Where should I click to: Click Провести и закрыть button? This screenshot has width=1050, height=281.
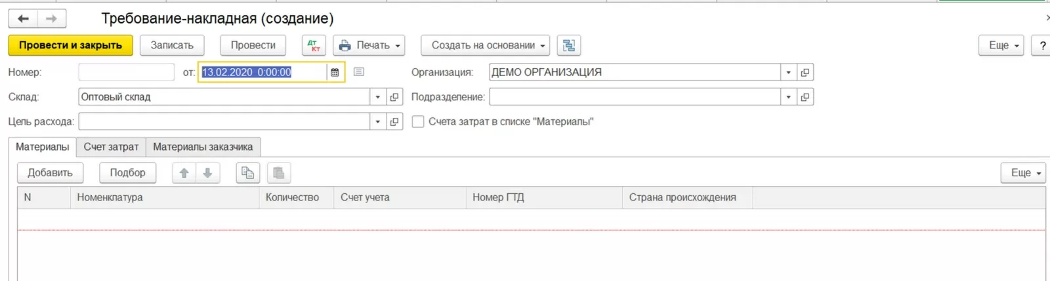pyautogui.click(x=70, y=45)
